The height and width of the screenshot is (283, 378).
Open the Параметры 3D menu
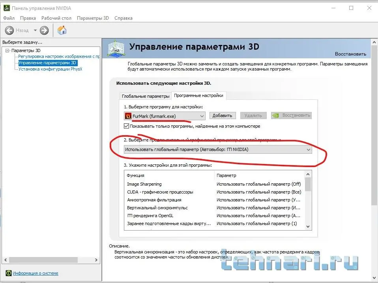(93, 18)
